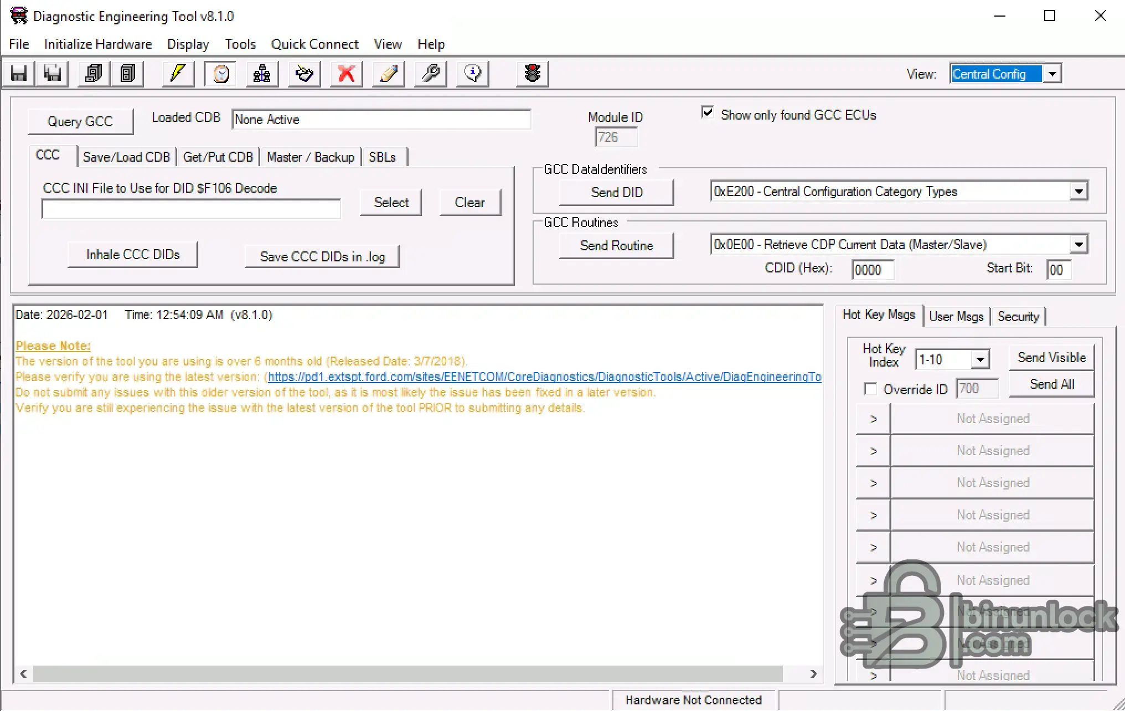
Task: Open the Quick Connect menu
Action: point(315,44)
